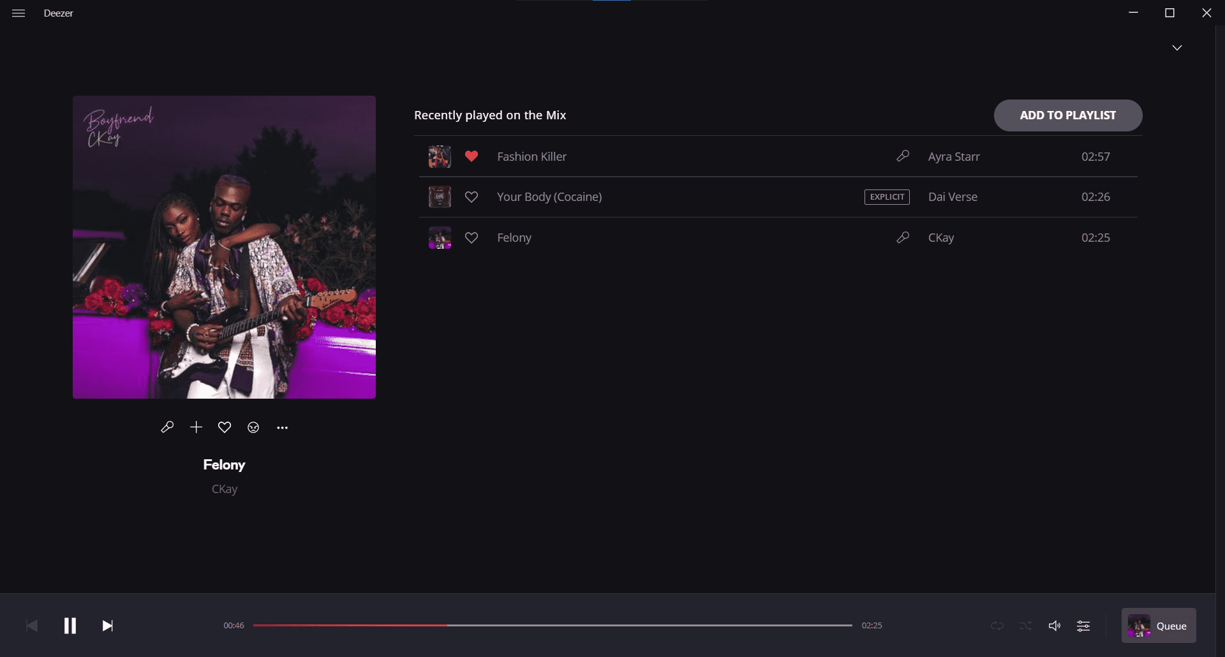Mute the volume speaker icon
Image resolution: width=1225 pixels, height=657 pixels.
coord(1055,626)
